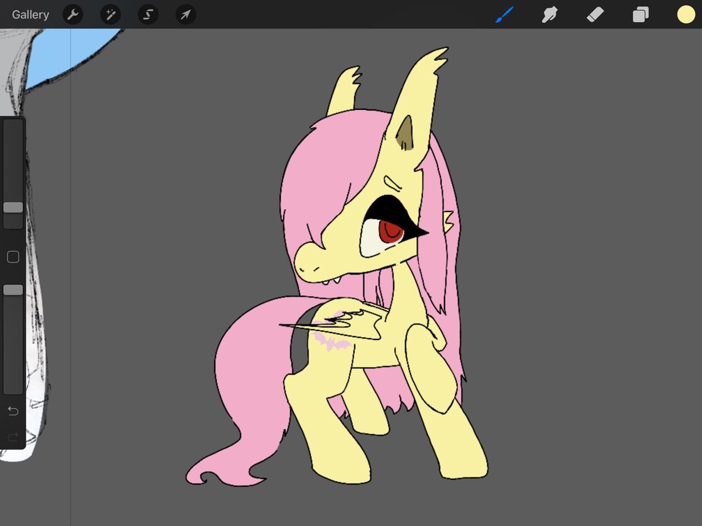Open the yellow active color swatch
Image resolution: width=702 pixels, height=526 pixels.
point(686,15)
